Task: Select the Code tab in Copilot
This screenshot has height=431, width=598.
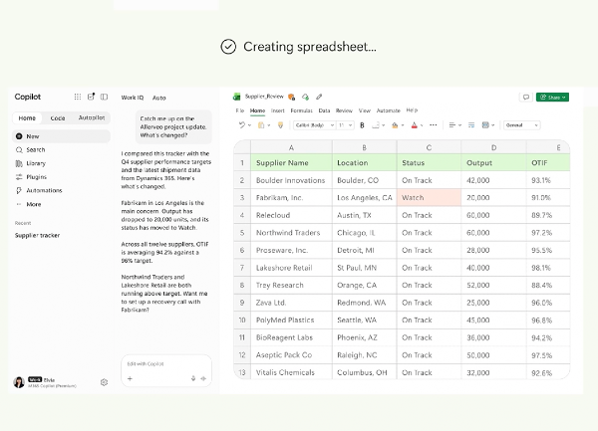Action: coord(58,118)
